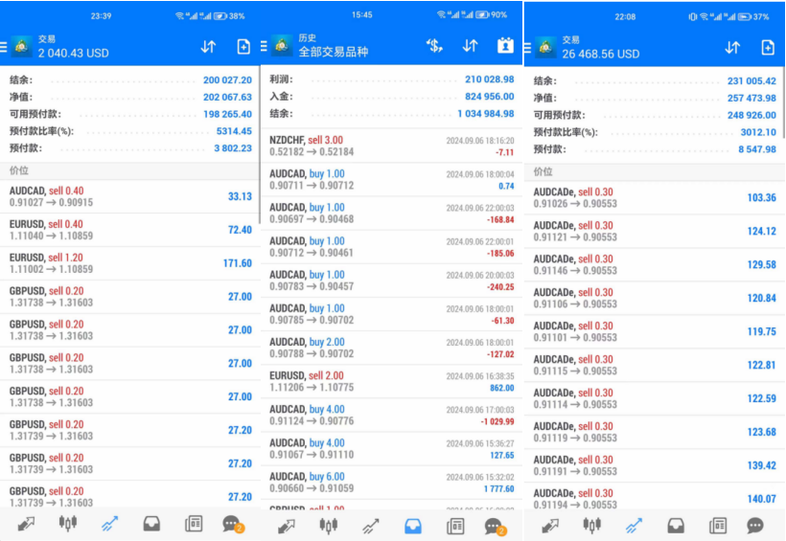Select AUDCAD buy 4.00 deal with -1 029.99 loss
Viewport: 786px width, 541px height.
point(391,416)
